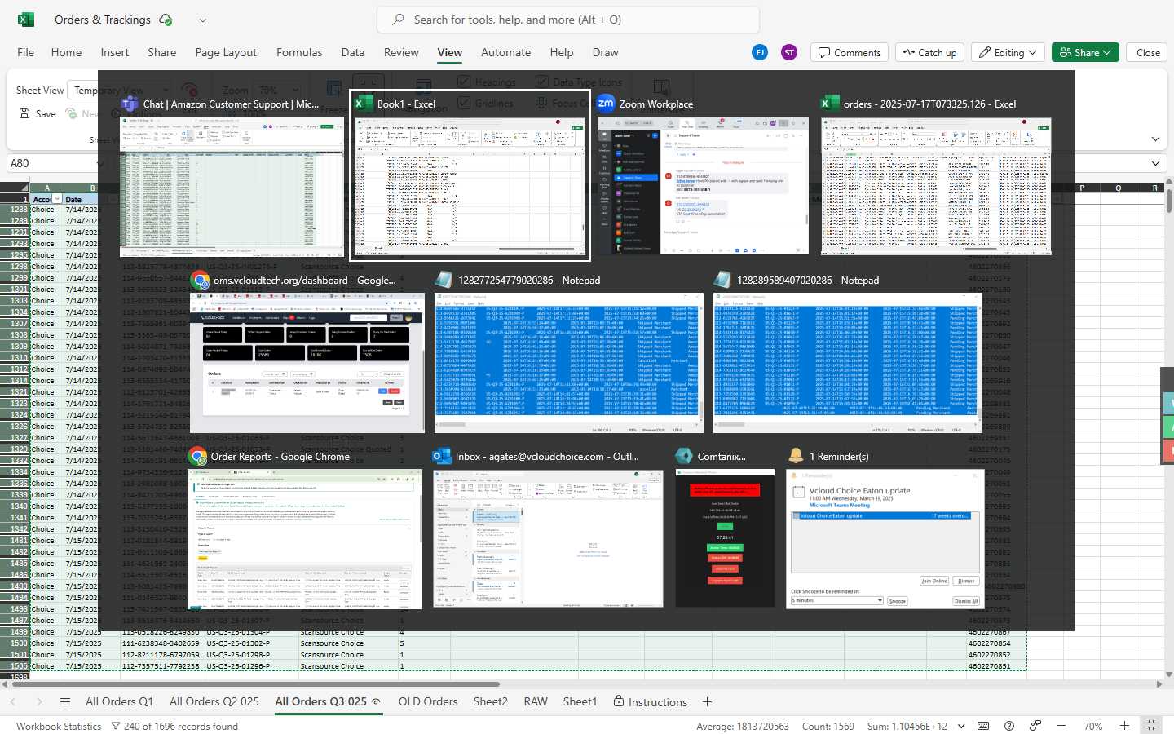The height and width of the screenshot is (734, 1174).
Task: Click the feedback icon in status bar
Action: click(1035, 726)
